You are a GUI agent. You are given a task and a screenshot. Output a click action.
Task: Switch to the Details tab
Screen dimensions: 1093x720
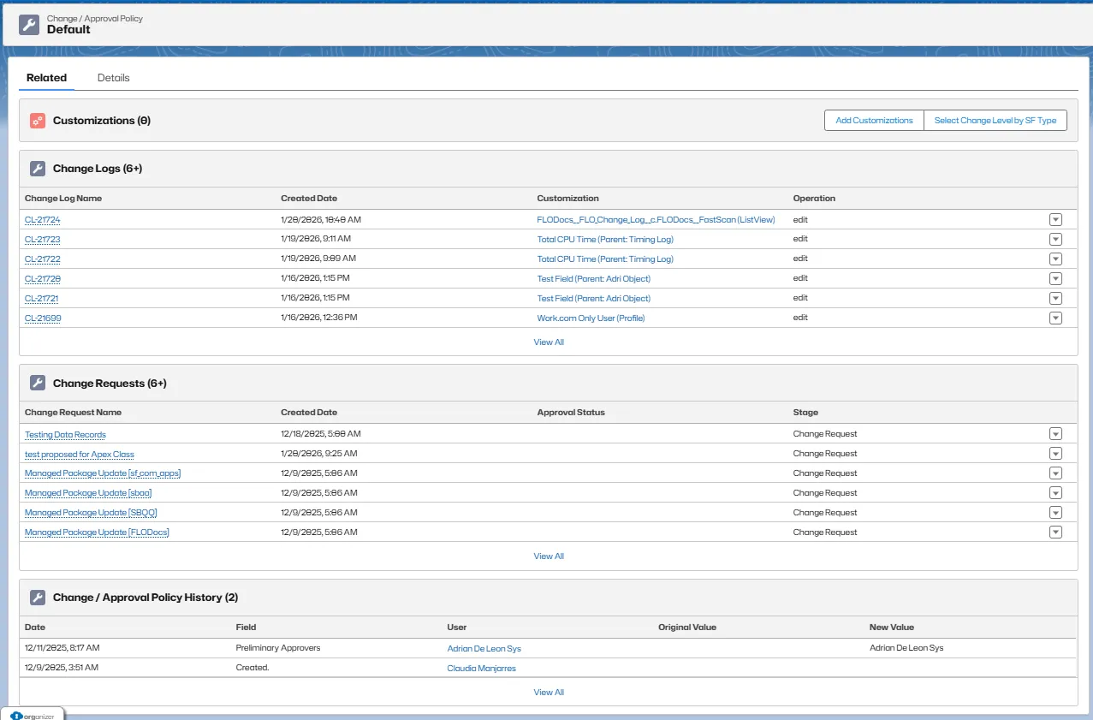pyautogui.click(x=113, y=77)
